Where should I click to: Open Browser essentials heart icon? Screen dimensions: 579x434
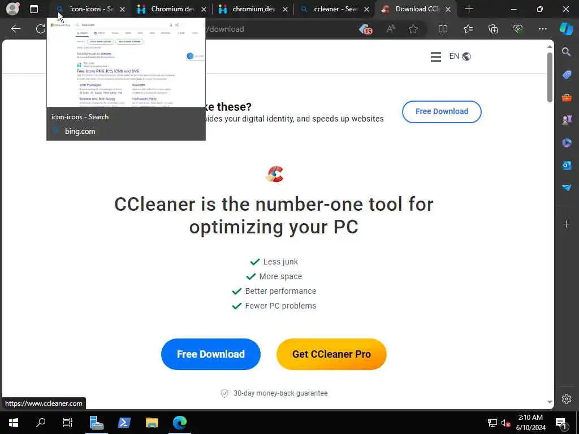click(518, 29)
